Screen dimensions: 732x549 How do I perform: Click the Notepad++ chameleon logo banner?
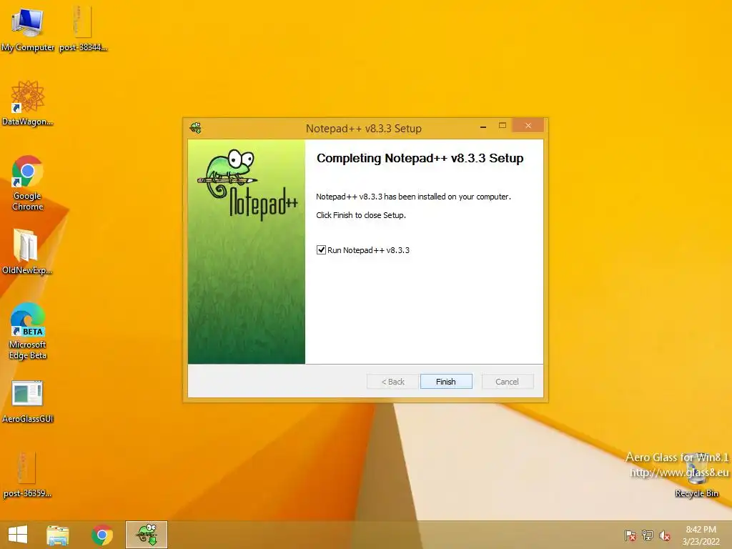pyautogui.click(x=247, y=252)
